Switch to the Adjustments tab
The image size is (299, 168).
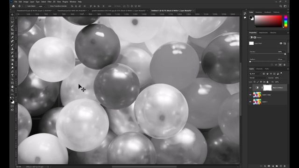point(263,33)
